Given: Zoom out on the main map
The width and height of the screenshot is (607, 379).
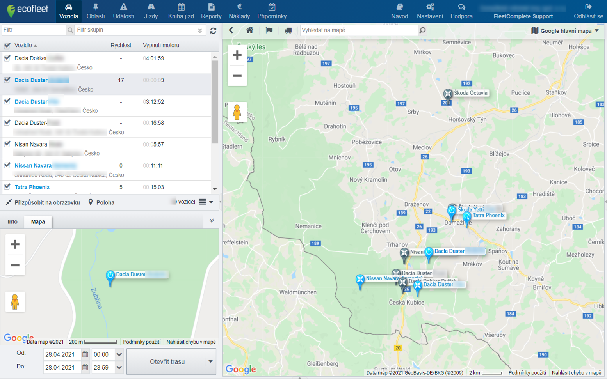Looking at the screenshot, I should pyautogui.click(x=237, y=76).
